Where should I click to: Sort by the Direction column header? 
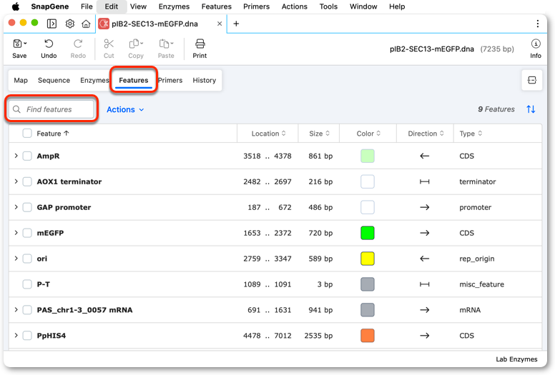pyautogui.click(x=426, y=134)
